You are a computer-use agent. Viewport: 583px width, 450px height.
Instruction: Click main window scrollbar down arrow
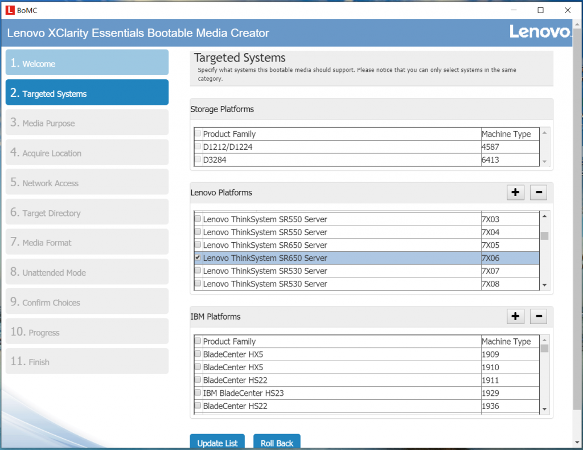click(x=577, y=443)
